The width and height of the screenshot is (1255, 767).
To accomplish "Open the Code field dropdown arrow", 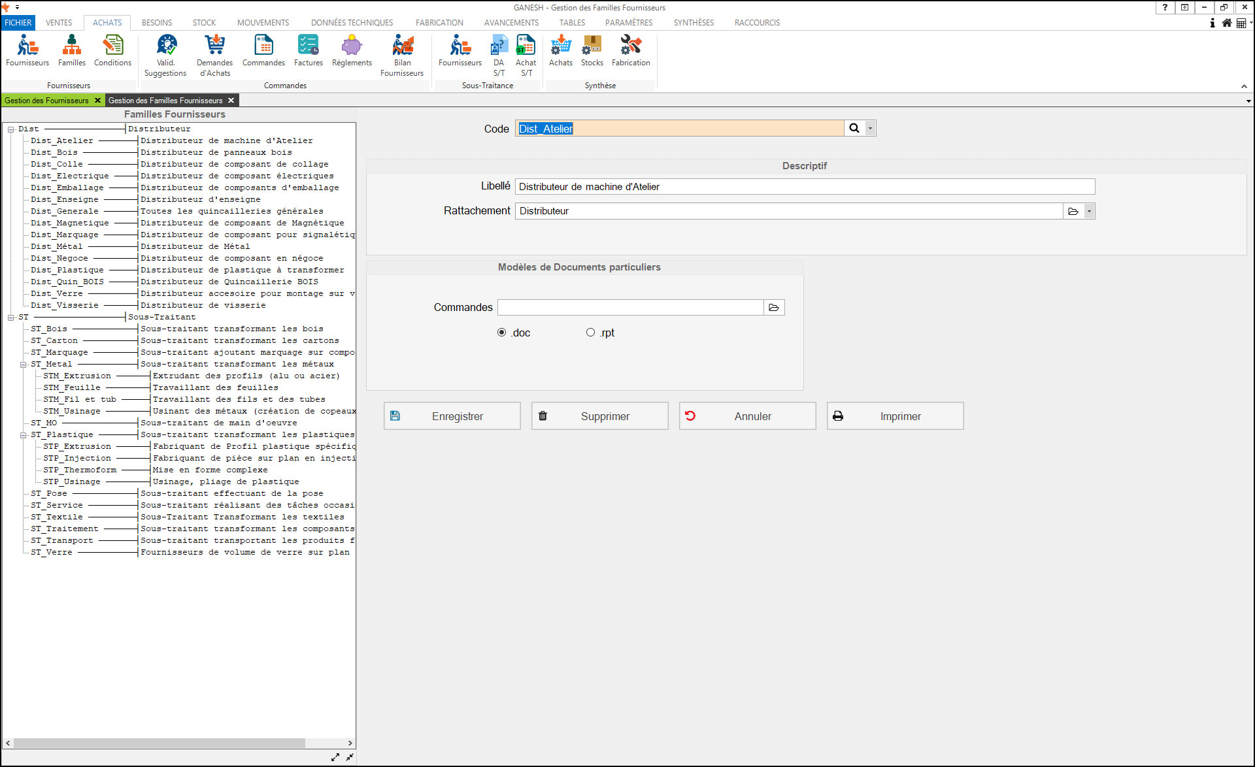I will click(870, 129).
